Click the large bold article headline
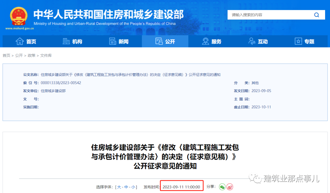Screen dimensions: 330x193 coord(165,156)
